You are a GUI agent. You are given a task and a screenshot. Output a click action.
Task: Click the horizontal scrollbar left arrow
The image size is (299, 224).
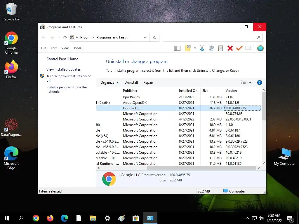coord(99,168)
